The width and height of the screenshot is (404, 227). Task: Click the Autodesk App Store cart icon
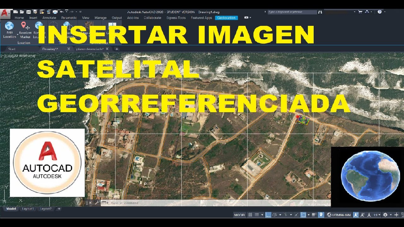click(360, 12)
